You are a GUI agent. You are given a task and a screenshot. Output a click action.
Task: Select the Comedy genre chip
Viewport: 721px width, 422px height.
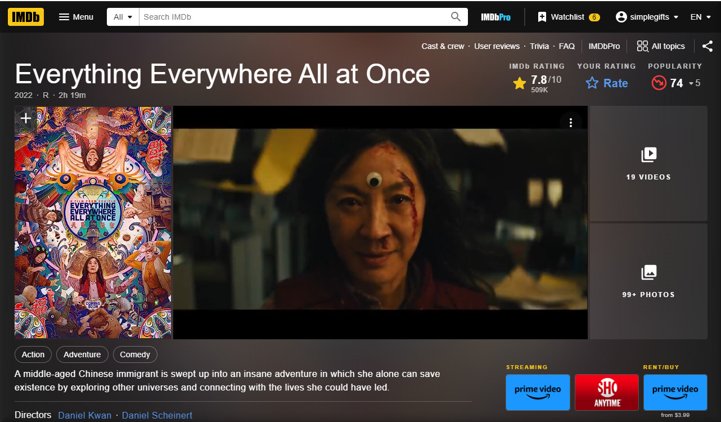(135, 354)
